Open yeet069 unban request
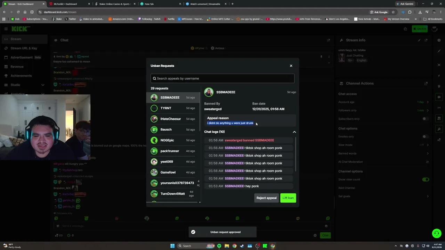 [x=173, y=162]
